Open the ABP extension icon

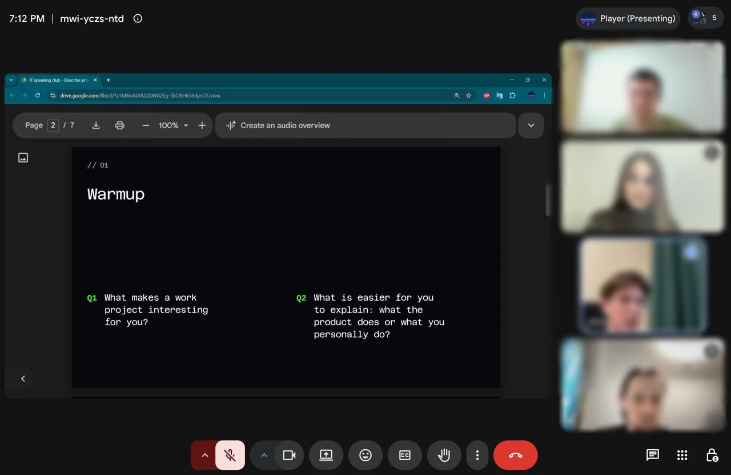[x=487, y=95]
